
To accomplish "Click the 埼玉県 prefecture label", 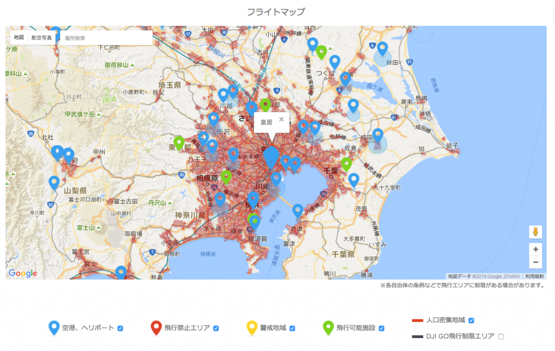I will 170,85.
